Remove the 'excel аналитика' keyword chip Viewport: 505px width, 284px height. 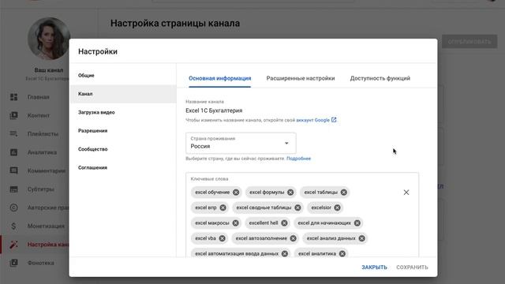point(342,254)
